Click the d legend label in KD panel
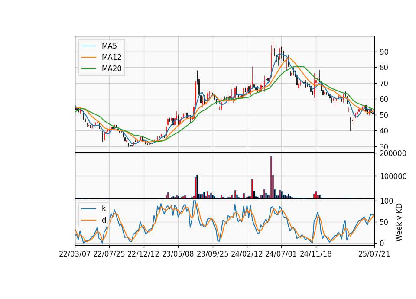Screen dimensions: 416x299 point(104,220)
